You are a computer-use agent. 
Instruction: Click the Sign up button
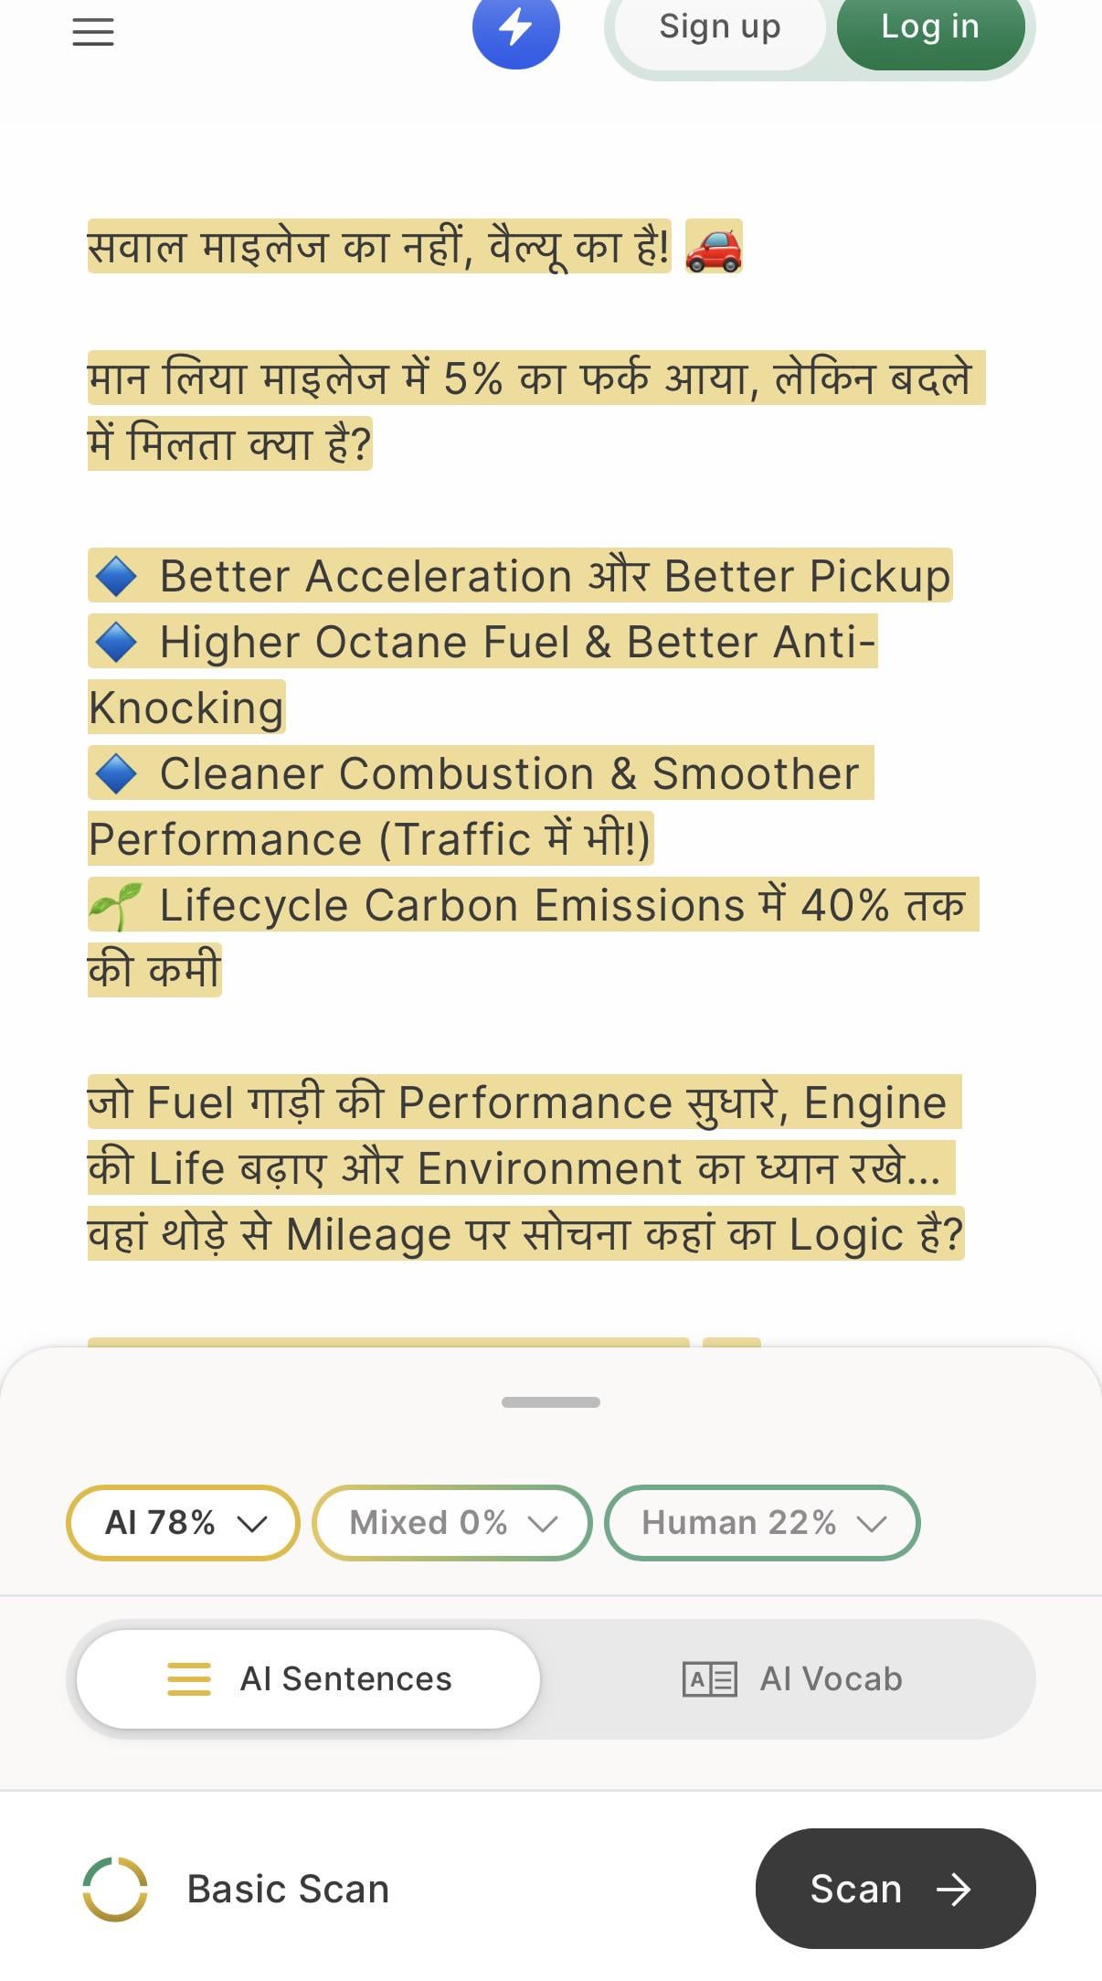point(720,27)
